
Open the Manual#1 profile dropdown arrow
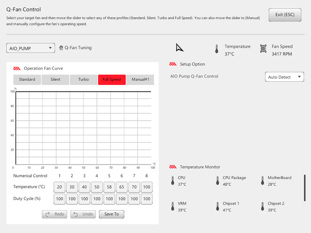coord(152,80)
